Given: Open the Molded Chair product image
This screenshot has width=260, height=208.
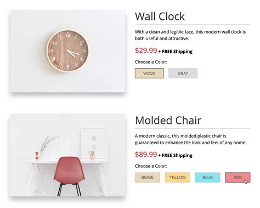Looking at the screenshot, I should click(x=67, y=155).
